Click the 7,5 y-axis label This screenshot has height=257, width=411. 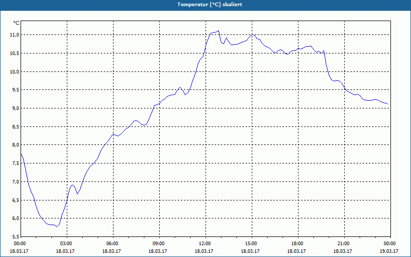click(x=16, y=163)
